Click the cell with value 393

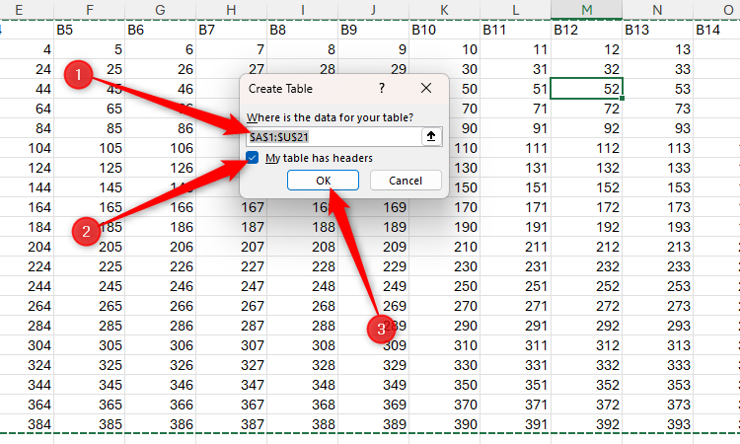point(658,423)
